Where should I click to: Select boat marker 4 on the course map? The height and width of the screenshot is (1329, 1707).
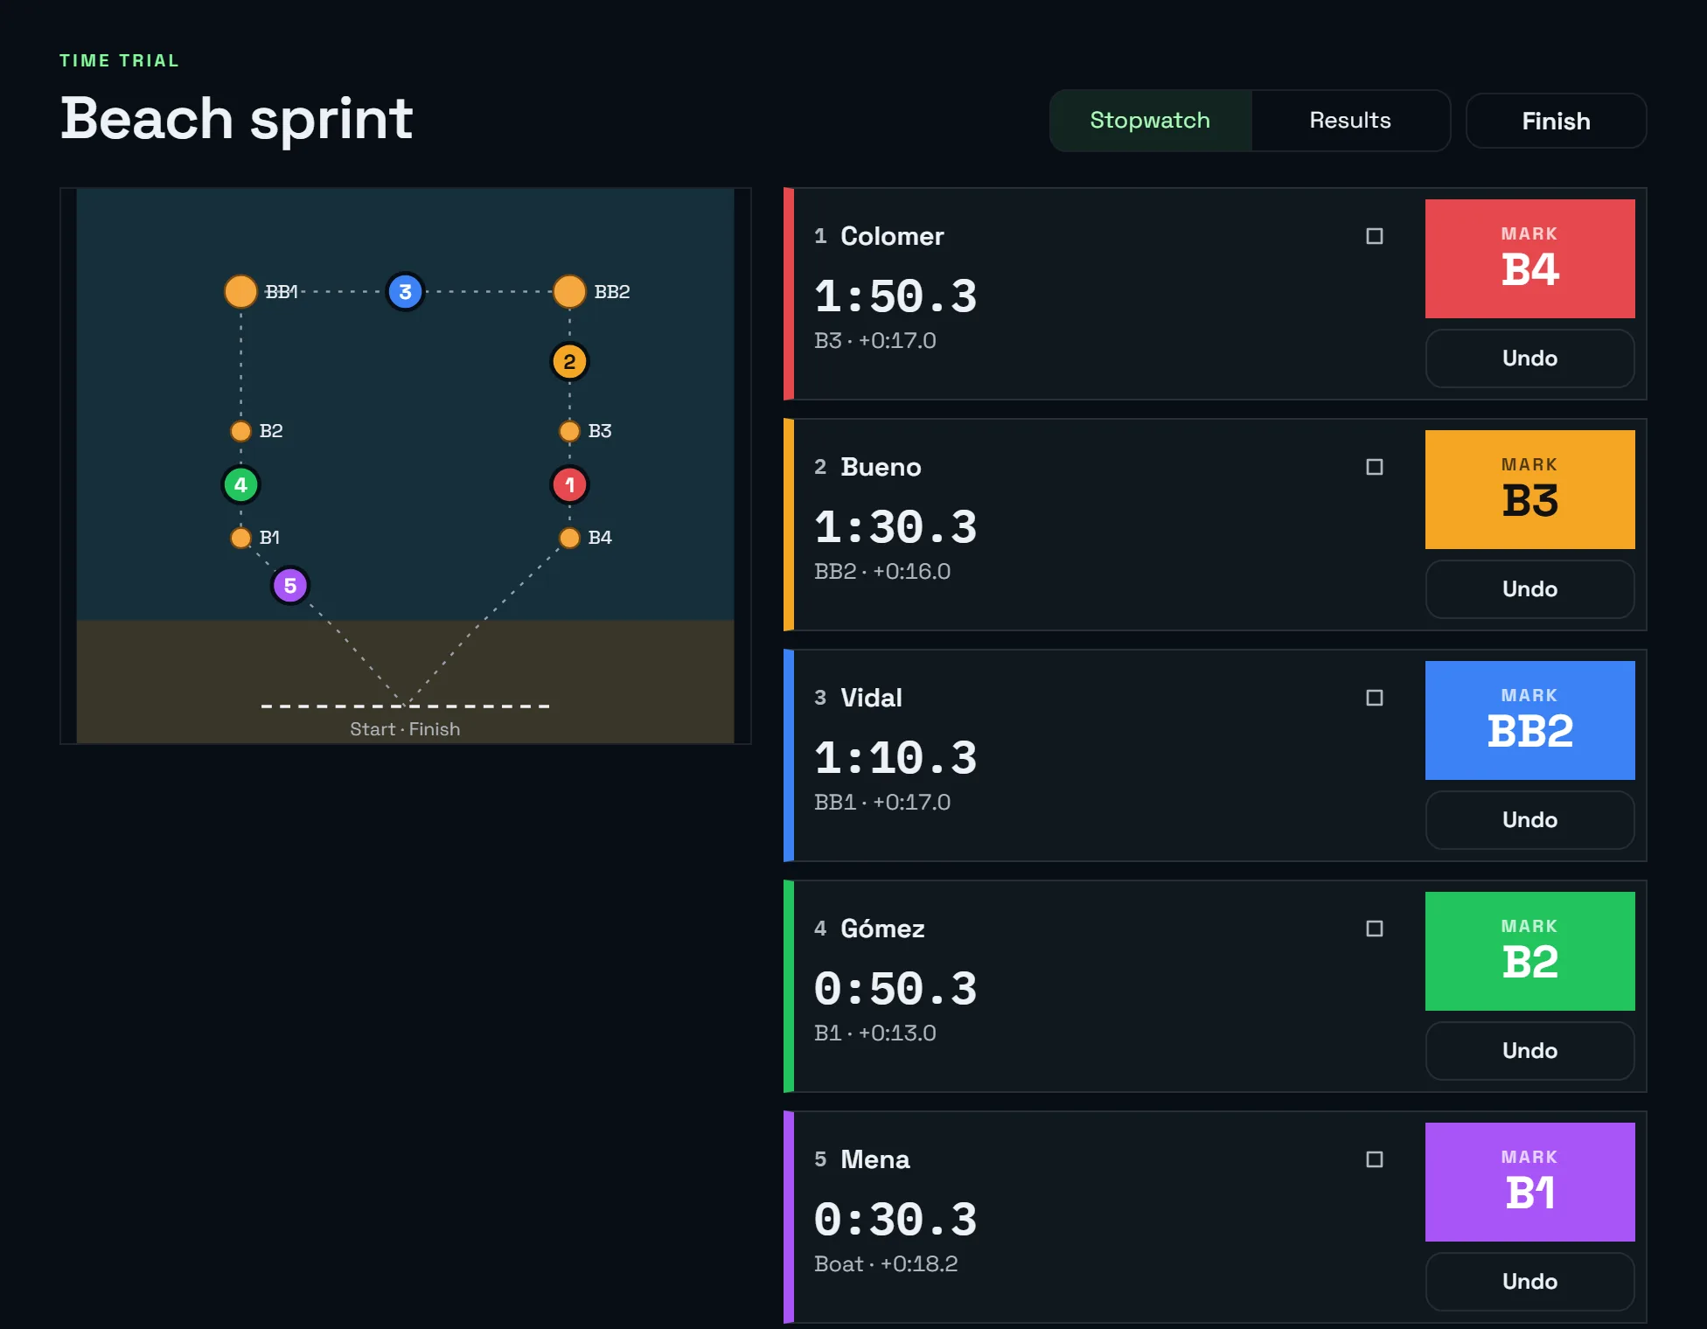coord(240,484)
